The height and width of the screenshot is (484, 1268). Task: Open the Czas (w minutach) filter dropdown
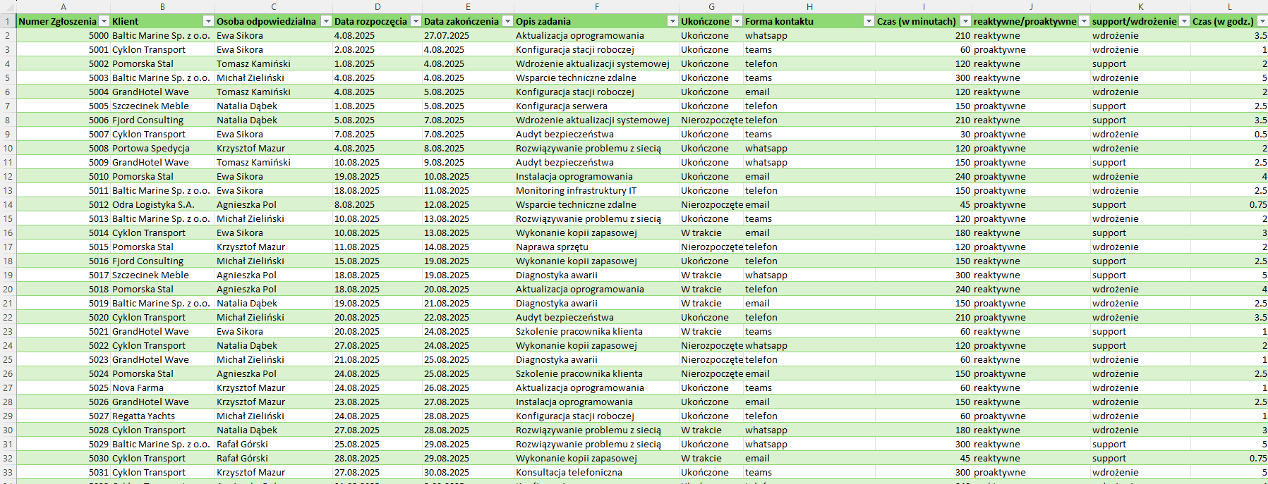[x=965, y=21]
